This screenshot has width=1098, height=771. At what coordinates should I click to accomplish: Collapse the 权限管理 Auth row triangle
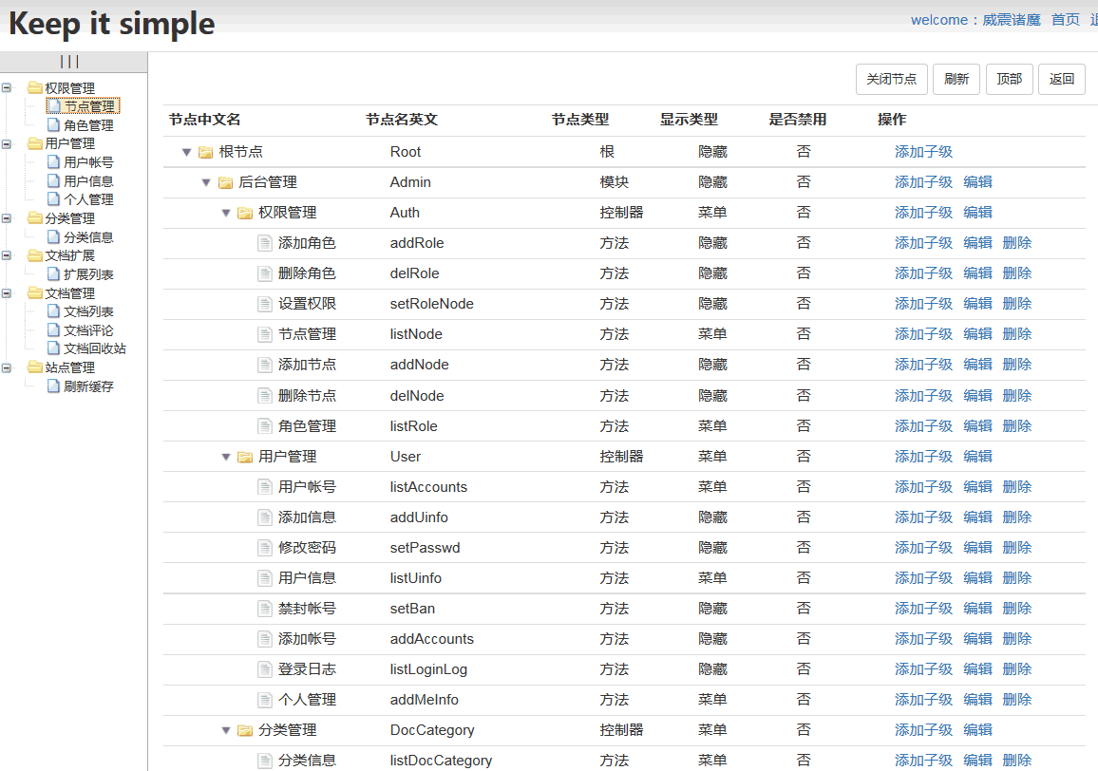click(226, 213)
